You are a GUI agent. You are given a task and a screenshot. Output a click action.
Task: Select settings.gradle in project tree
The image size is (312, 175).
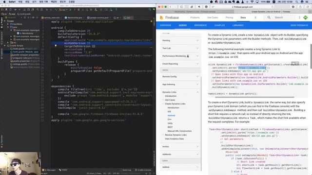point(20,64)
